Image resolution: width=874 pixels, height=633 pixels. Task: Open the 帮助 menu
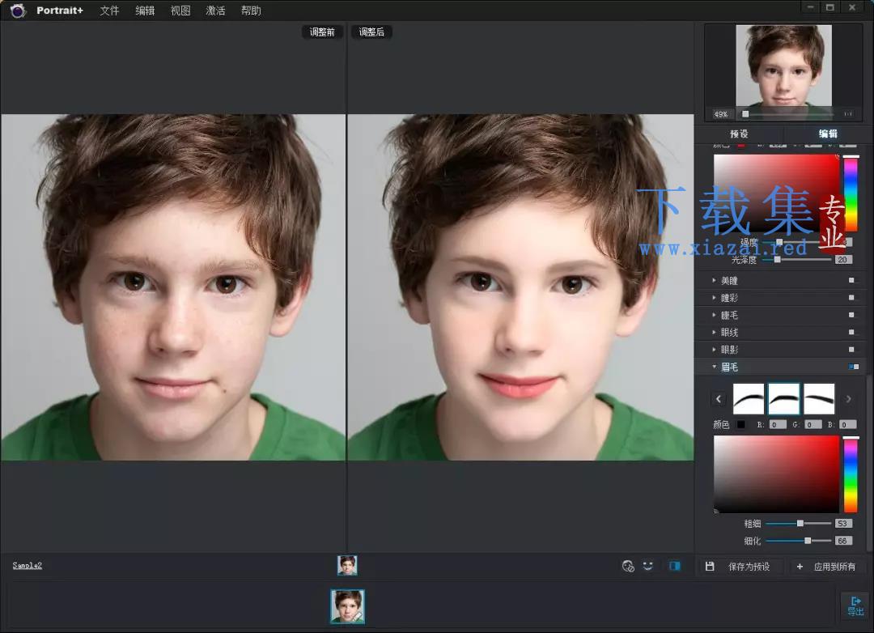pos(251,11)
